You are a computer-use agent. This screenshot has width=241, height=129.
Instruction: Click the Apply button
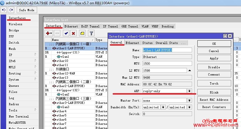tap(214, 58)
